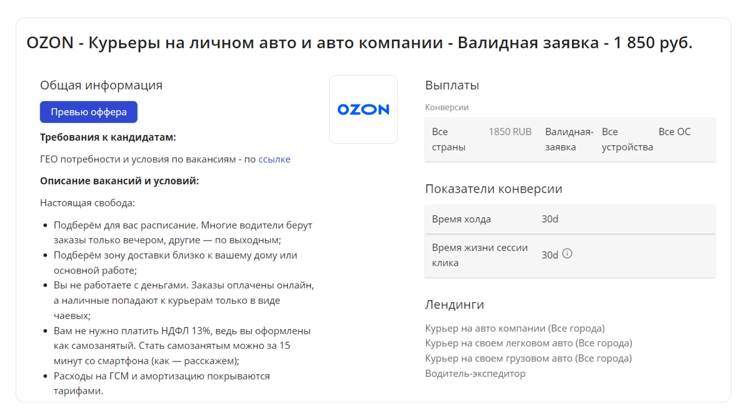Follow the ссылке hyperlink
The image size is (747, 420).
click(274, 159)
